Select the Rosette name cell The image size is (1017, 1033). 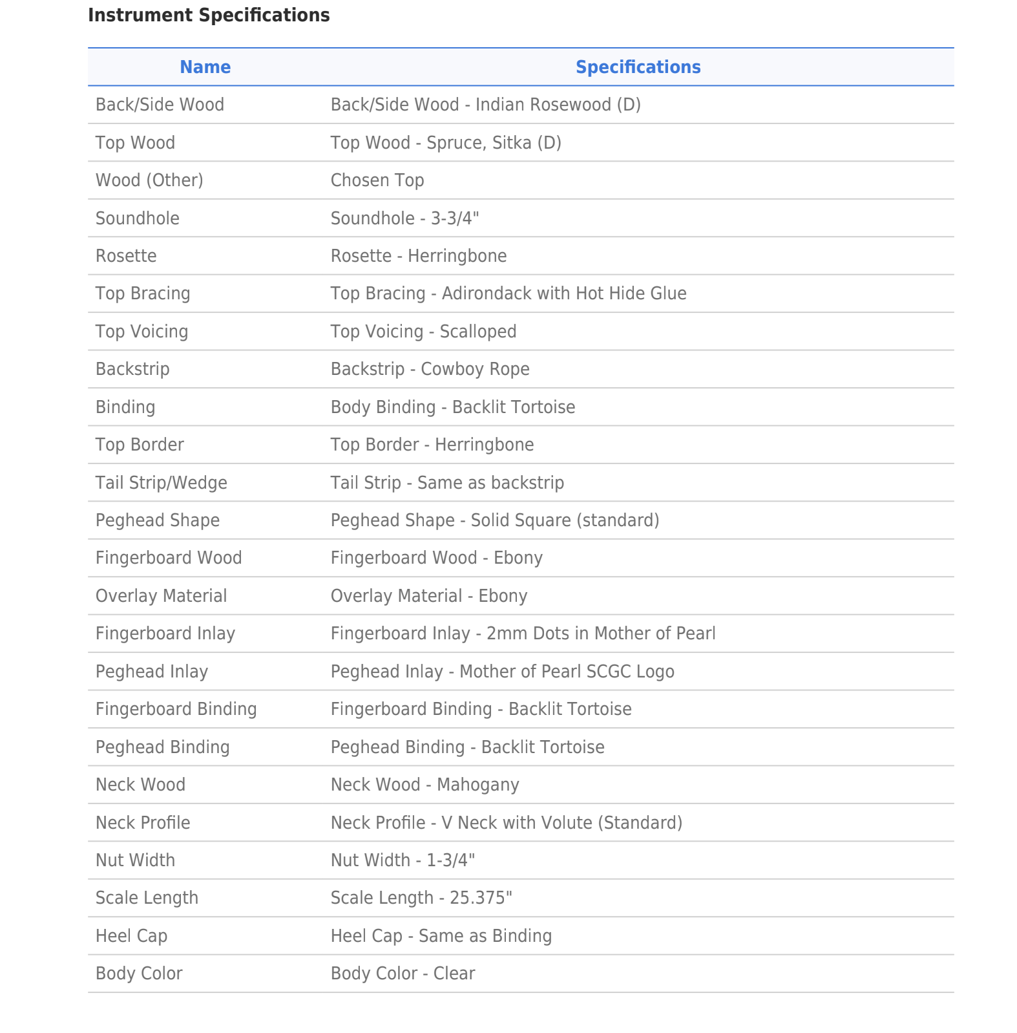click(x=126, y=256)
